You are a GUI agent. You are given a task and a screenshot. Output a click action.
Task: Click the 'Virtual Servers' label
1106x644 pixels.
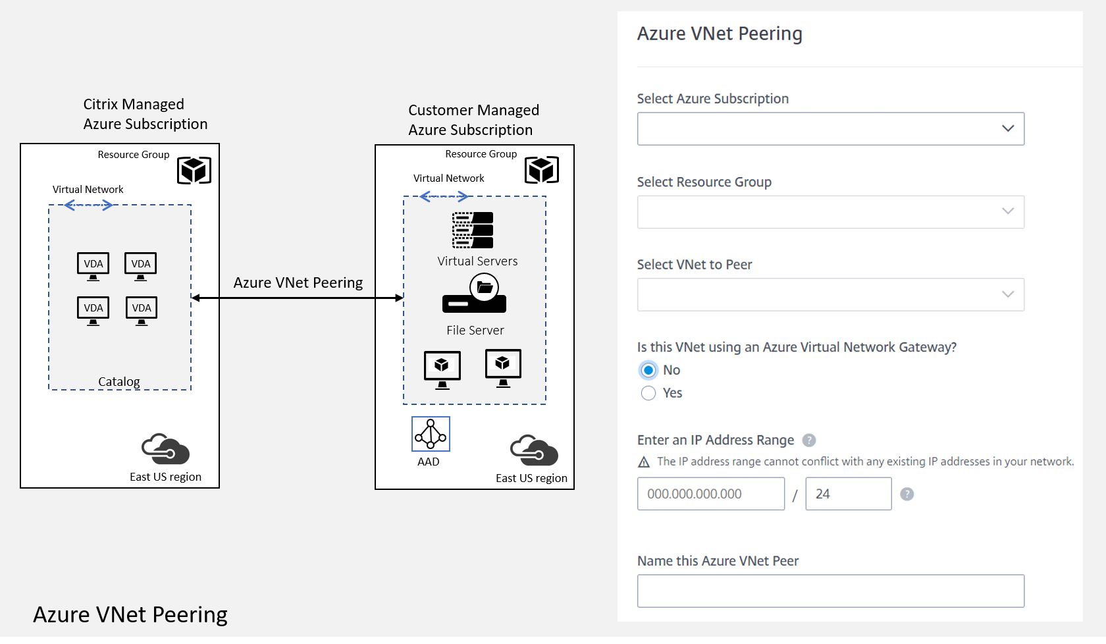477,261
